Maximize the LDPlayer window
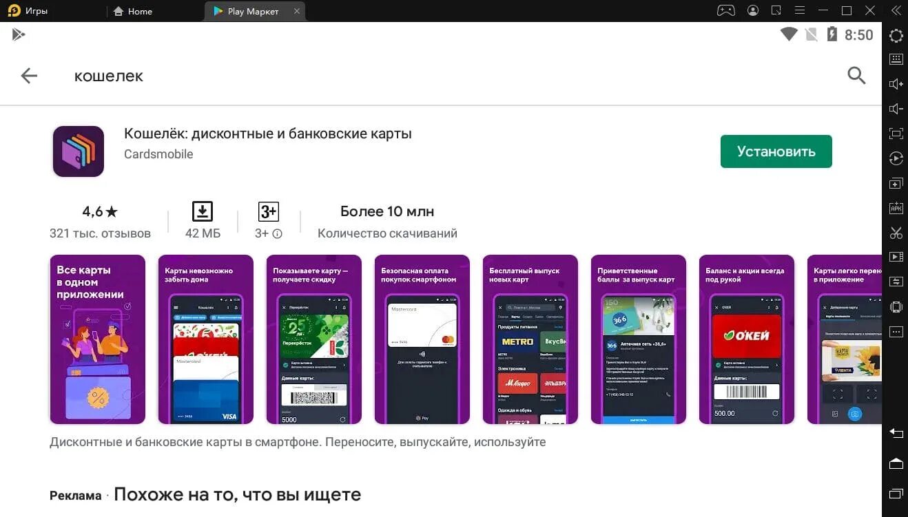 pyautogui.click(x=847, y=10)
